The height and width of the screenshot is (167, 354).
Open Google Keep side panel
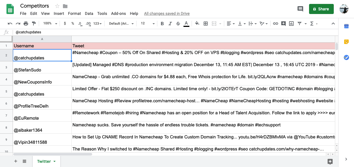click(346, 42)
